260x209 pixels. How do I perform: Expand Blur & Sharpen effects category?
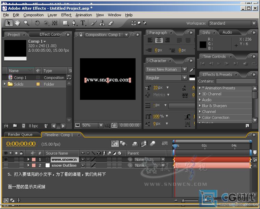pyautogui.click(x=200, y=106)
